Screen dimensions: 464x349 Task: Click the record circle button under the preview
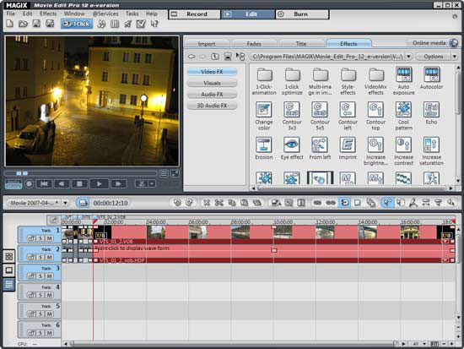point(29,184)
